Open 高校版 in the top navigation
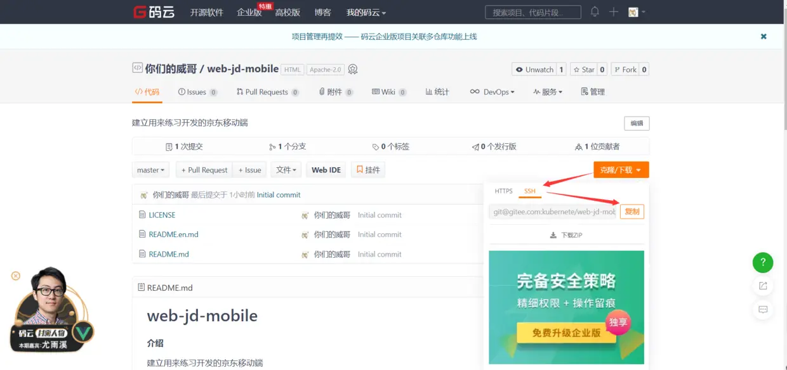The image size is (787, 370). tap(288, 12)
